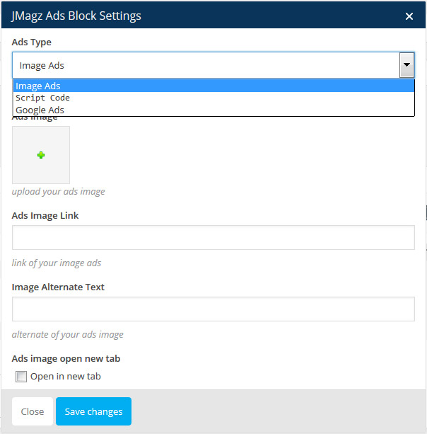Viewport: 427px width, 434px height.
Task: Click the 'Image Alternate Text' label
Action: click(x=58, y=287)
